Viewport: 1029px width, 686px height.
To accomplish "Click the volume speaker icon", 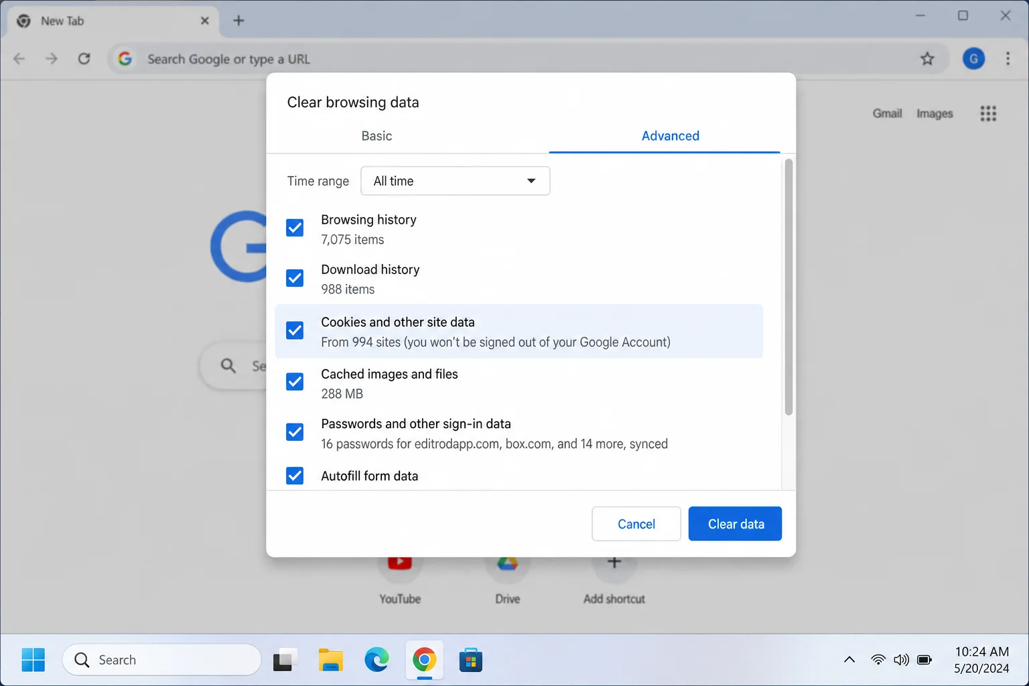I will tap(902, 660).
